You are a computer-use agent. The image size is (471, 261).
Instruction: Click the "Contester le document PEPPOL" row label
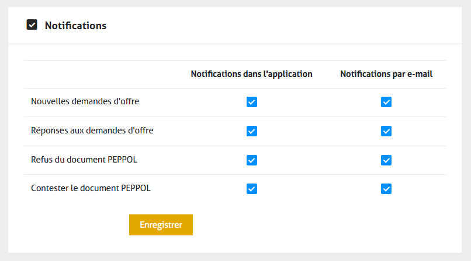[x=91, y=189]
